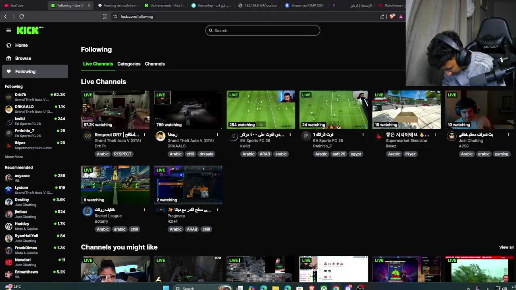Viewport: 516px width, 290px height.
Task: Select the Channels tab
Action: 155,64
